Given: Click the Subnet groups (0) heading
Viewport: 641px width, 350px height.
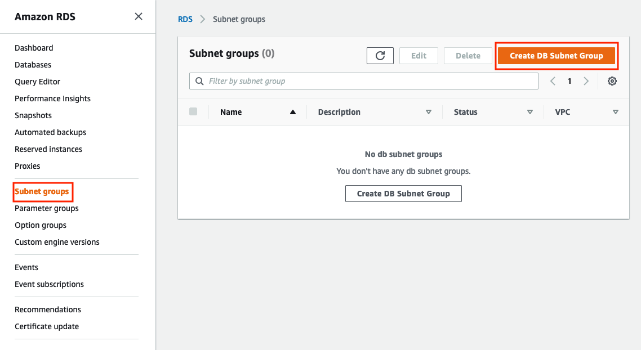Looking at the screenshot, I should click(x=232, y=53).
